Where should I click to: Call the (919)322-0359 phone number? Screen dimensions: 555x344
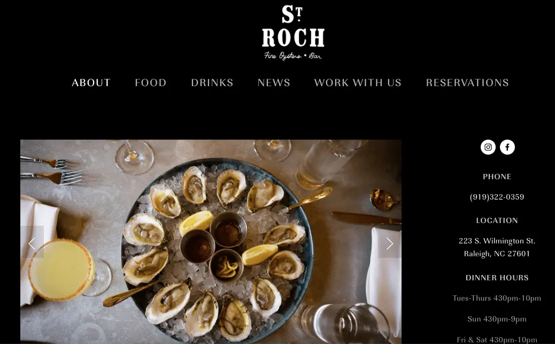click(x=497, y=197)
